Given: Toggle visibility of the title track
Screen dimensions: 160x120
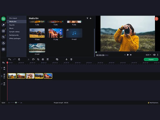Looking at the screenshot, I should click(4, 67).
